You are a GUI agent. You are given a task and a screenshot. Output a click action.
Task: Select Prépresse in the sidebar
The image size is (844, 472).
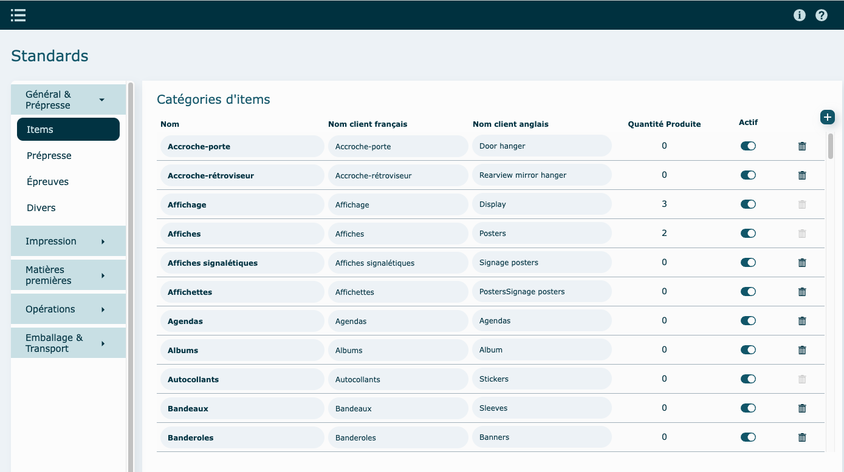(49, 156)
